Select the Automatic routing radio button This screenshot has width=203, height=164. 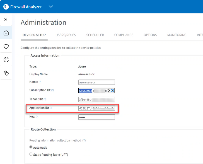31,147
